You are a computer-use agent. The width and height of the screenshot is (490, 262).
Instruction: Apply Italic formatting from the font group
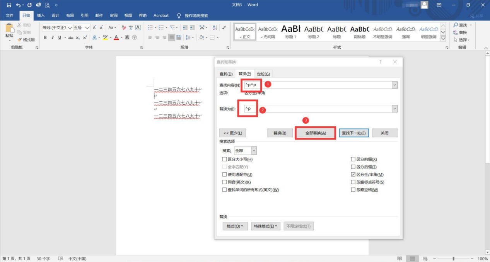coord(53,37)
